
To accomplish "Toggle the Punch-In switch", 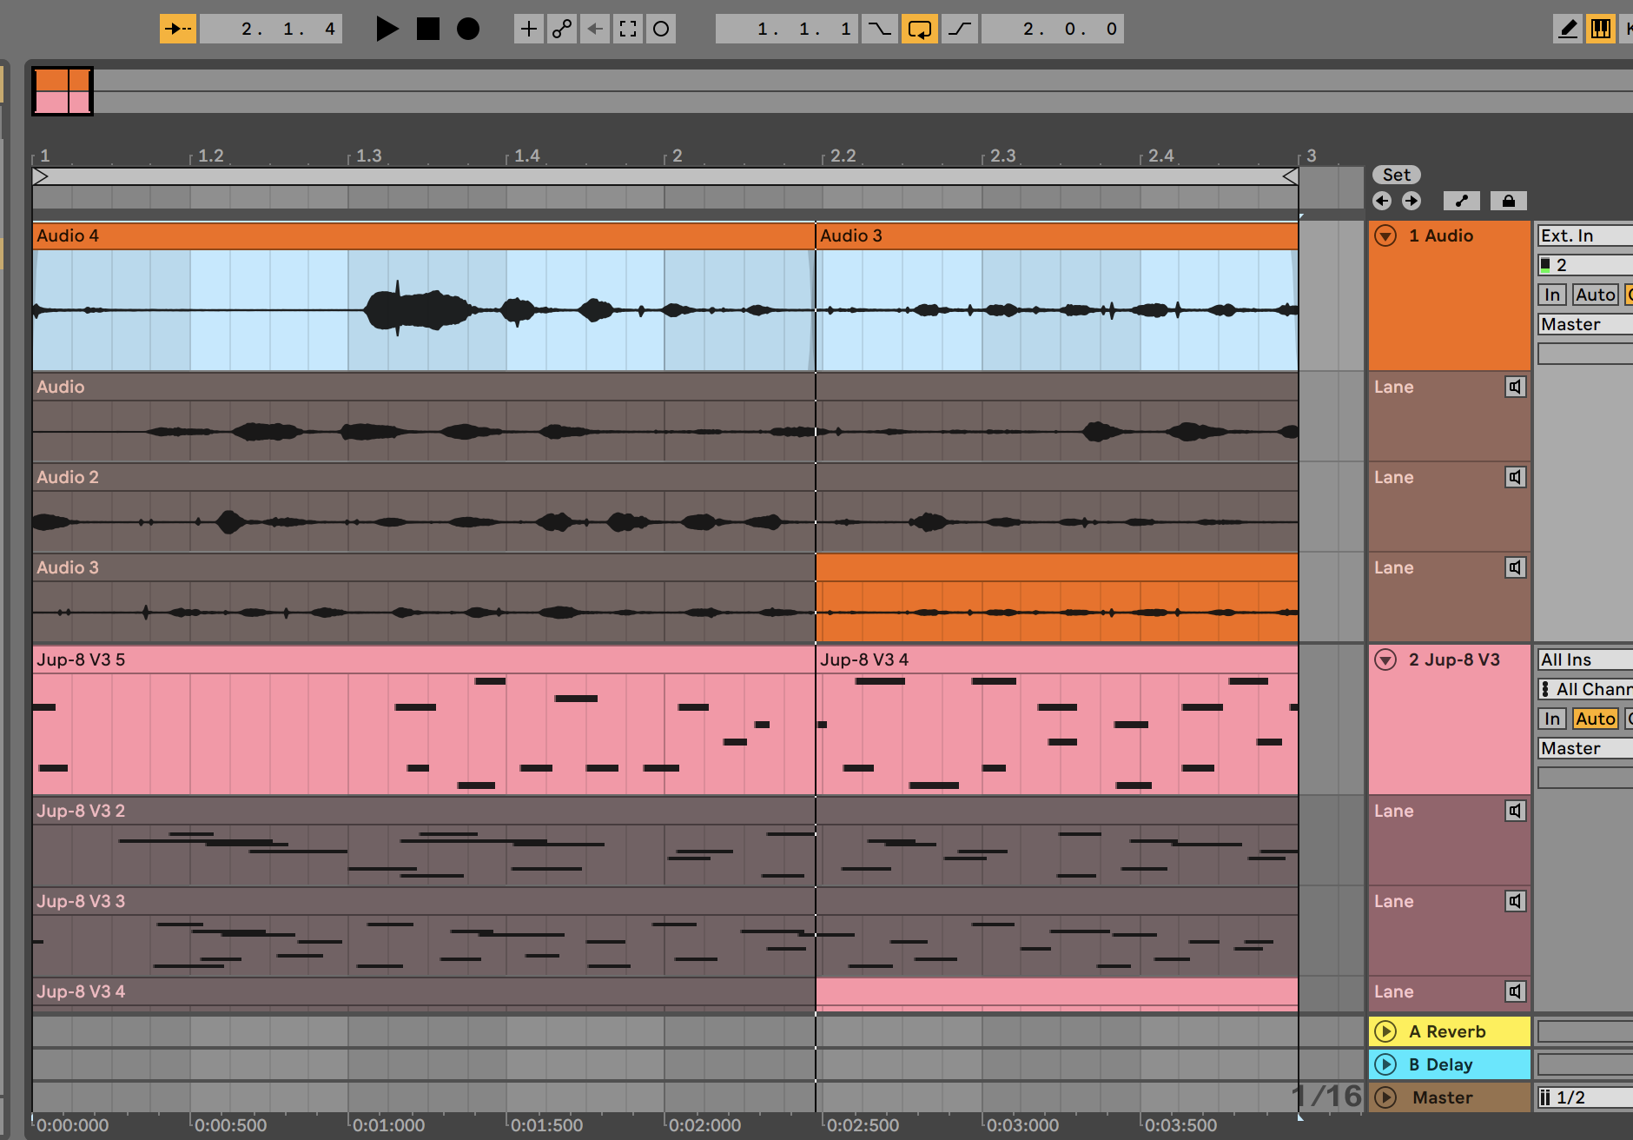I will tap(880, 29).
